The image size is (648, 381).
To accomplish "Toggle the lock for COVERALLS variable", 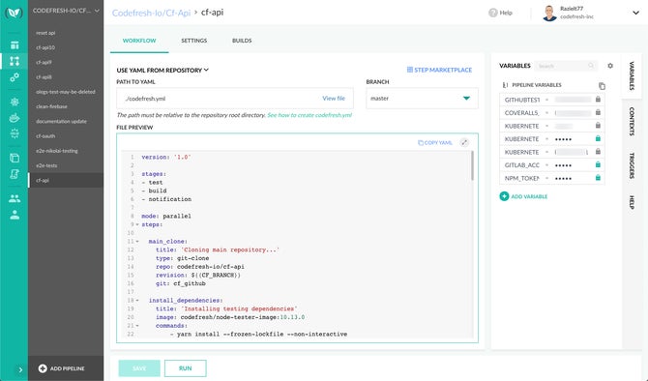I will pos(598,112).
